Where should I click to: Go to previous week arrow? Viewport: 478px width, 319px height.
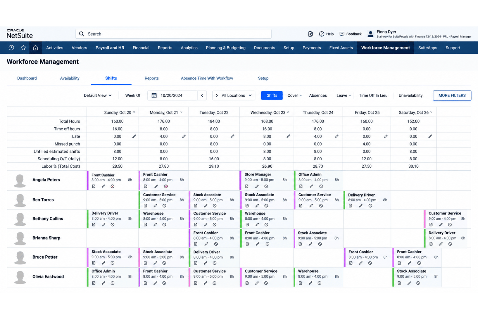[202, 95]
